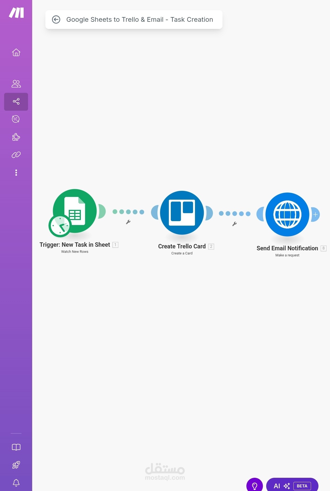This screenshot has width=330, height=491.
Task: Click the 'Send Email Notification' label
Action: click(287, 248)
